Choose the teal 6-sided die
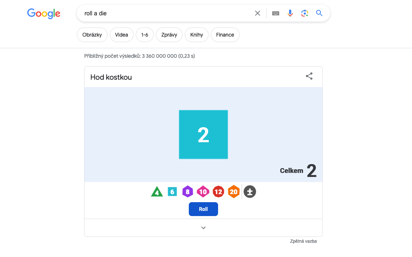The width and height of the screenshot is (412, 257). 172,192
